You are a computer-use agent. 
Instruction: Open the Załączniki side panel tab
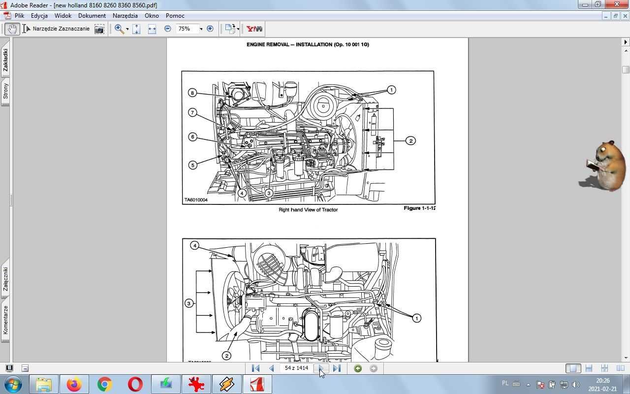coord(5,279)
